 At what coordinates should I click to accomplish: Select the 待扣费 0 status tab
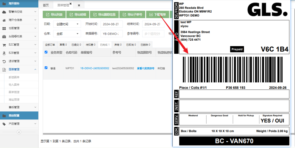pos(91,45)
